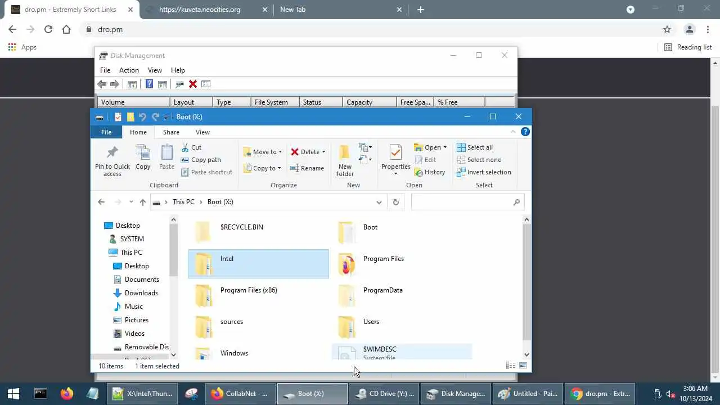
Task: Click the Cut scissors button
Action: click(191, 147)
